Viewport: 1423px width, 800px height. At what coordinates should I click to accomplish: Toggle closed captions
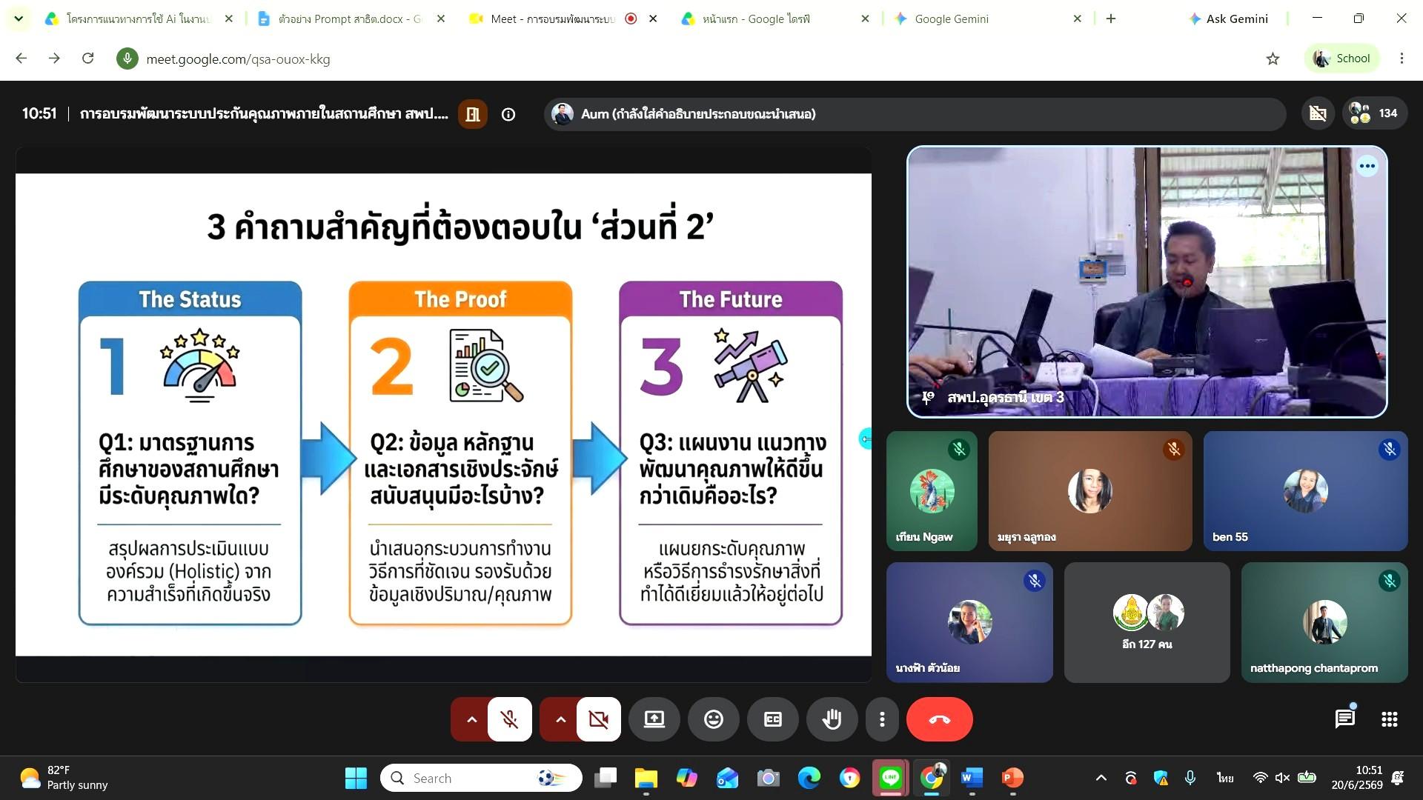click(x=773, y=719)
